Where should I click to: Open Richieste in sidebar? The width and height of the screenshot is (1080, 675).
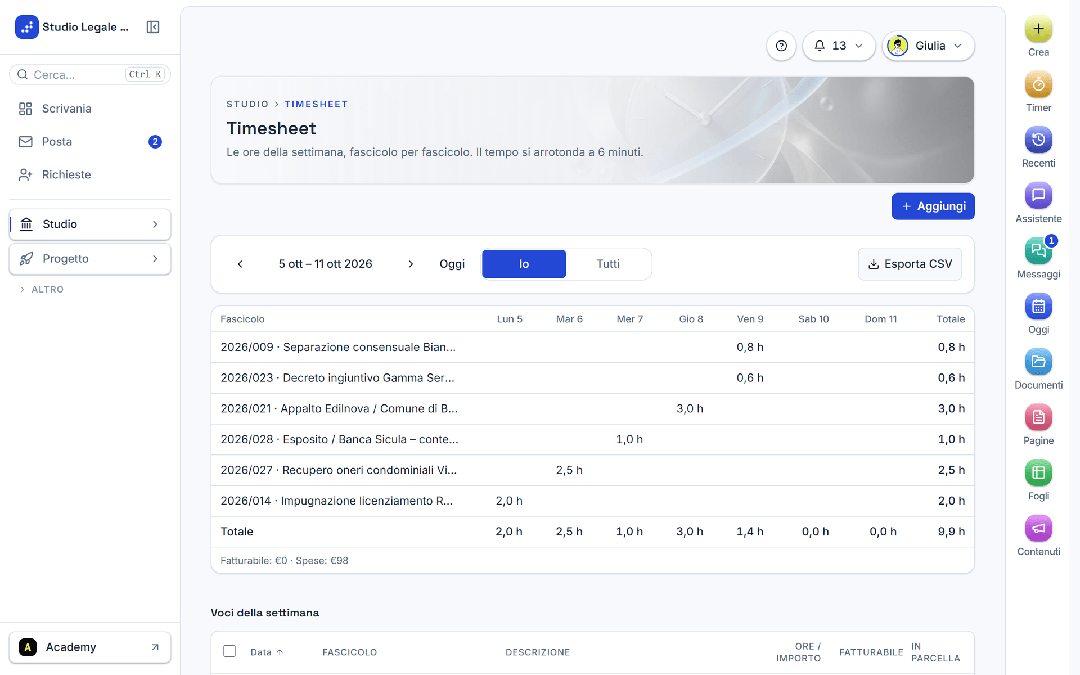point(90,174)
